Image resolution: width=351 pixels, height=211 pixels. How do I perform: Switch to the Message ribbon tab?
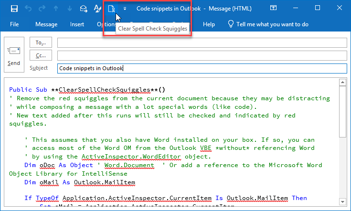pos(46,24)
